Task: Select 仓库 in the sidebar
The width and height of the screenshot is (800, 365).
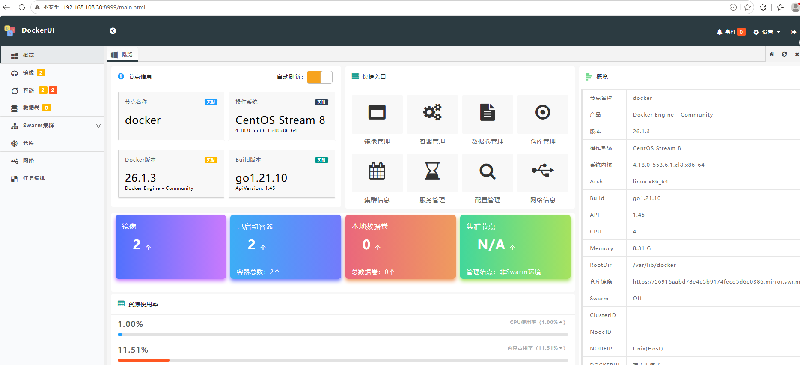Action: click(52, 143)
